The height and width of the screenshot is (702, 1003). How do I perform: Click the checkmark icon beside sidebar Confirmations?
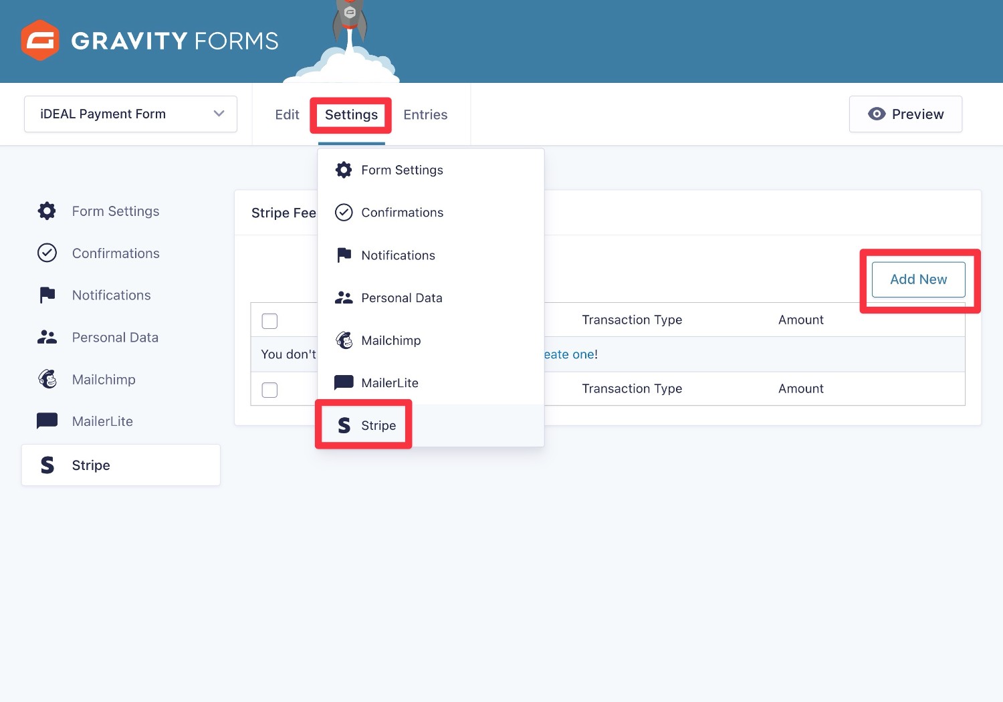click(47, 253)
